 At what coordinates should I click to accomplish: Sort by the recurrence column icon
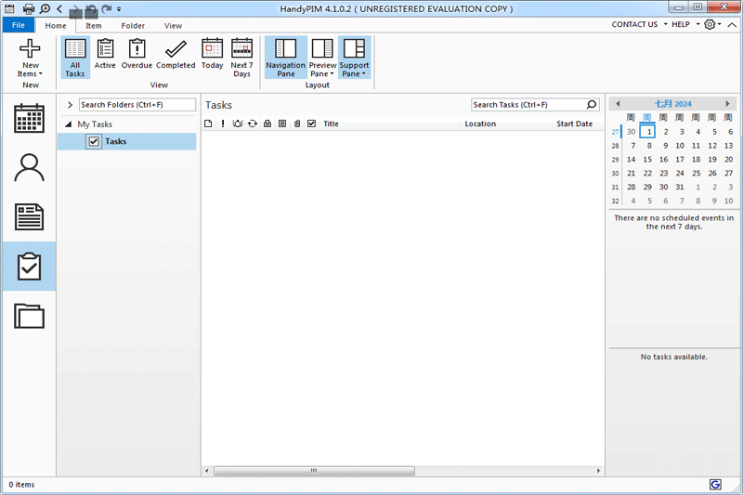coord(253,124)
